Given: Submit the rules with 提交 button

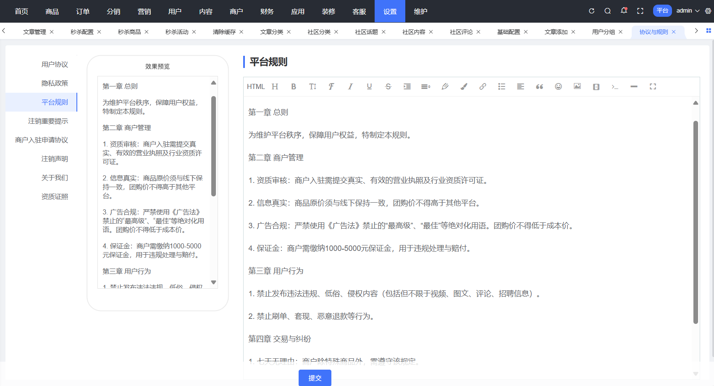Looking at the screenshot, I should [x=315, y=378].
